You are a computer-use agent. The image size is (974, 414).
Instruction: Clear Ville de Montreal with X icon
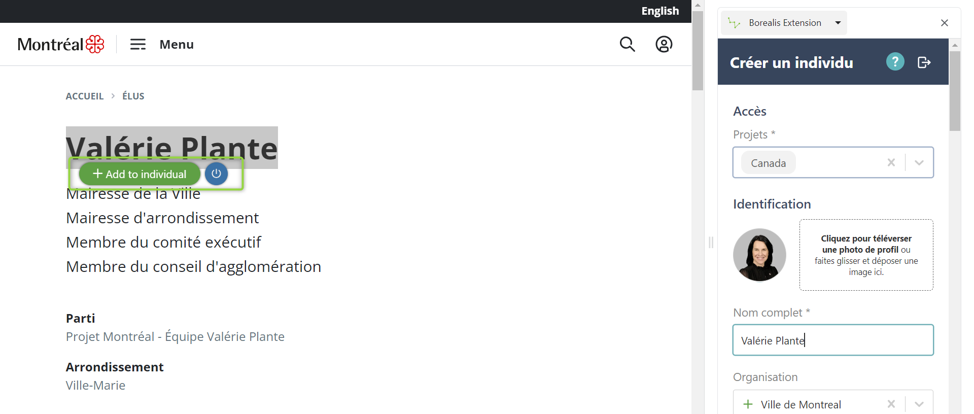891,404
